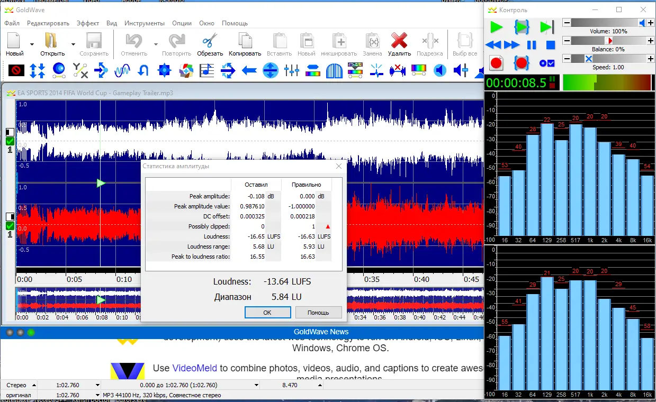Open the Стерео channel dropdown in status bar
Viewport: 656px width, 402px height.
pyautogui.click(x=34, y=385)
